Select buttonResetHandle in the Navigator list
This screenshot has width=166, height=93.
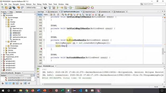pos(19,78)
